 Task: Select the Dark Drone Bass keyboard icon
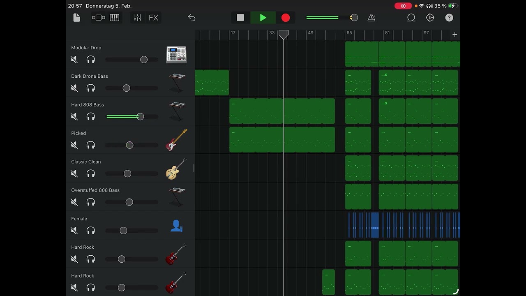177,83
